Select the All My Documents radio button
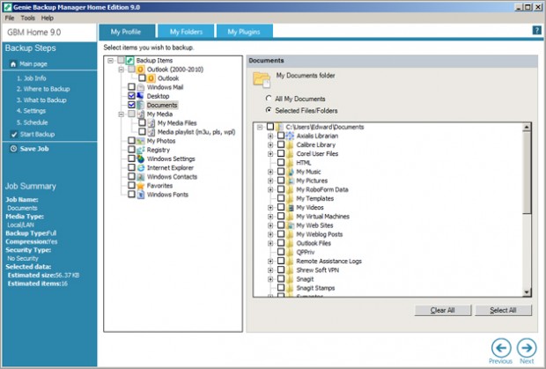 coord(269,99)
